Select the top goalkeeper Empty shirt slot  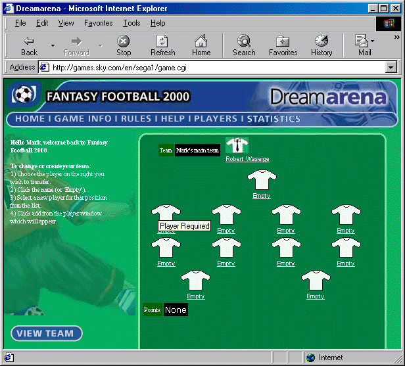tap(262, 181)
